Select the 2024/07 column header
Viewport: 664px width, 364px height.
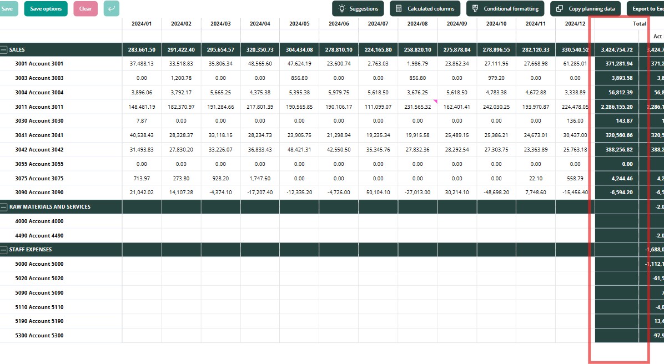pyautogui.click(x=378, y=24)
